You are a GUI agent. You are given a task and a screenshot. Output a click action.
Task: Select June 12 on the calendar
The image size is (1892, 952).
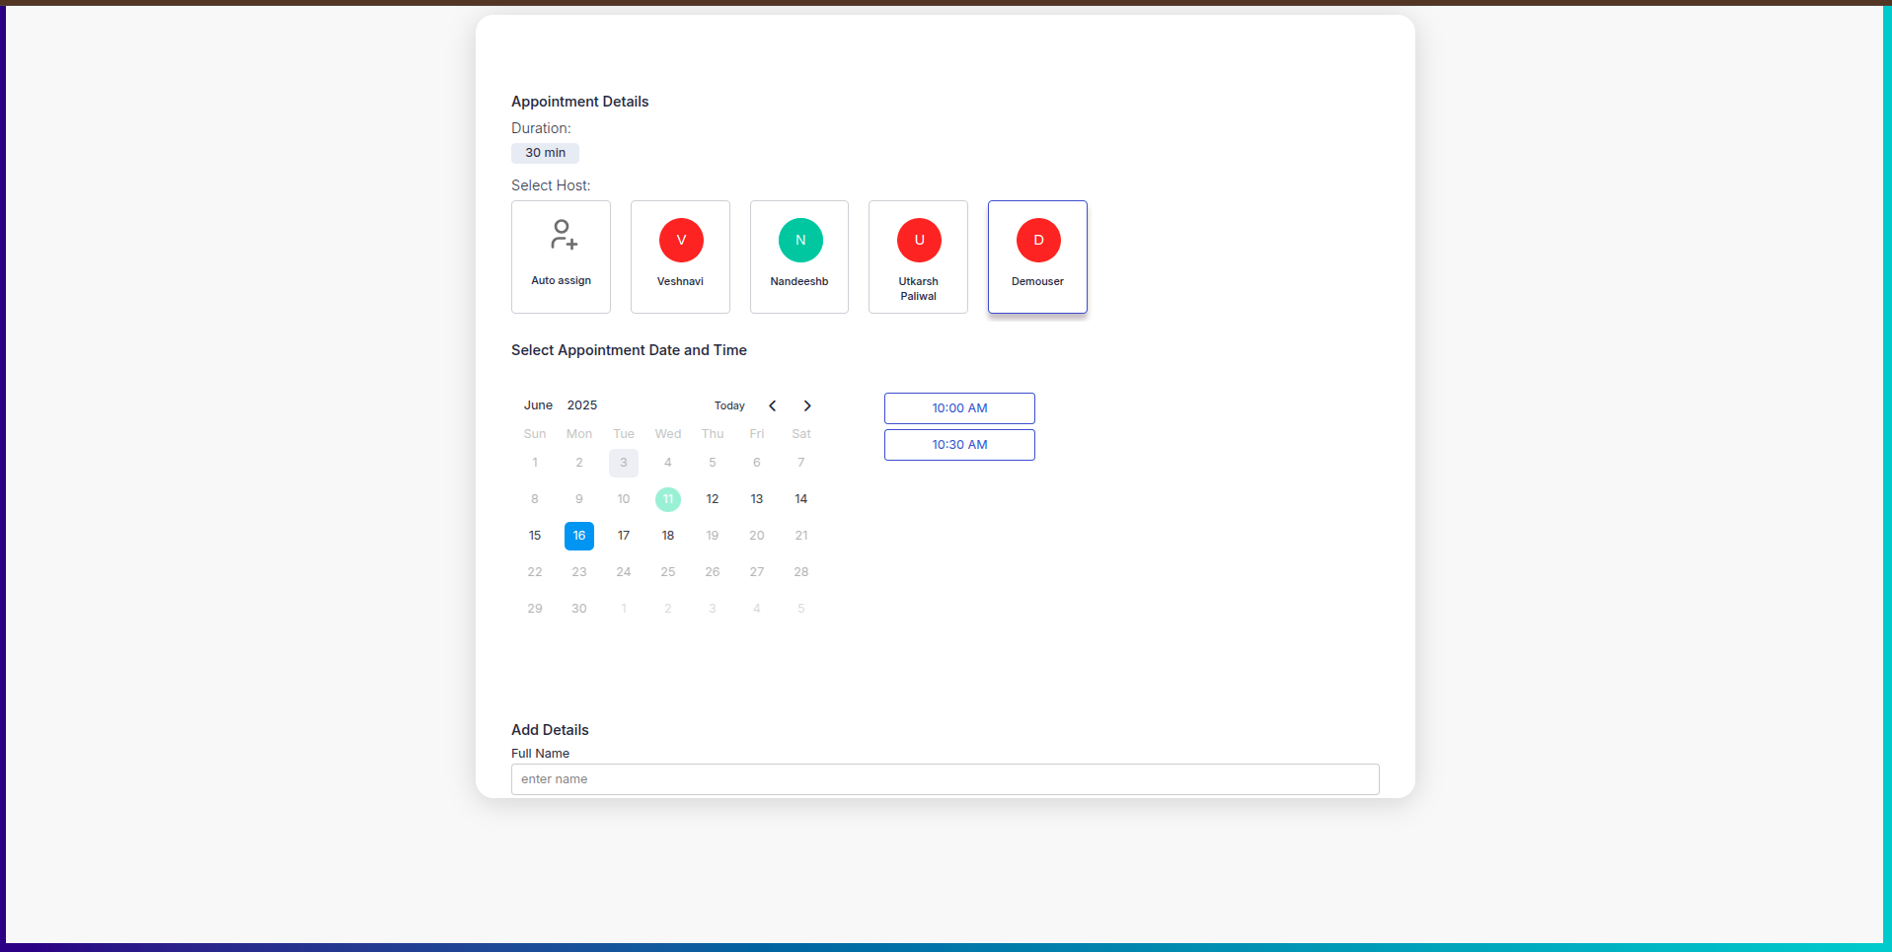click(713, 499)
